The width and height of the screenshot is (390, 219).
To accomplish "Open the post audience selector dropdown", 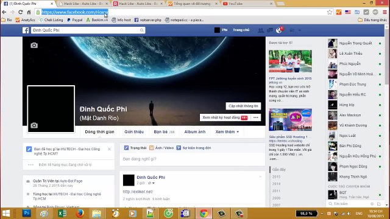I will pos(151,183).
